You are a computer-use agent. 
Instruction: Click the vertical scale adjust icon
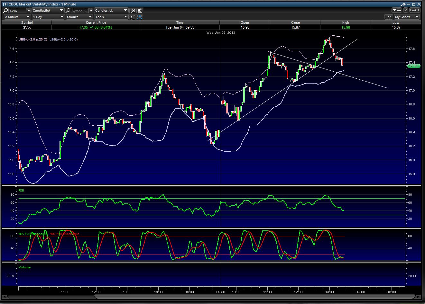(x=133, y=17)
